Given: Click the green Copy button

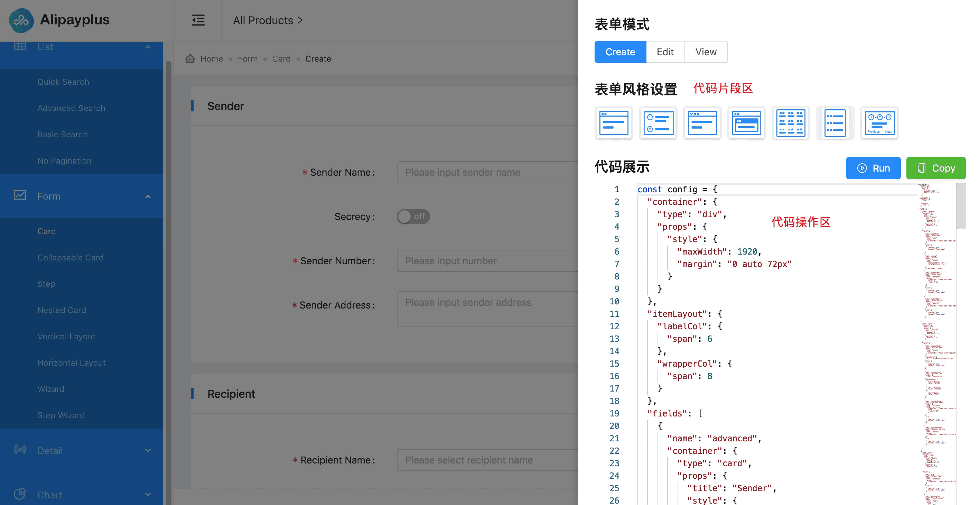Looking at the screenshot, I should [935, 168].
